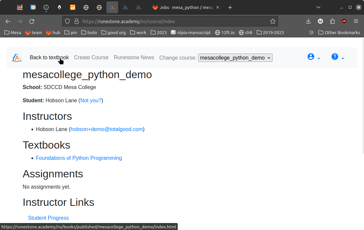Reload the page with the refresh icon

pyautogui.click(x=32, y=22)
